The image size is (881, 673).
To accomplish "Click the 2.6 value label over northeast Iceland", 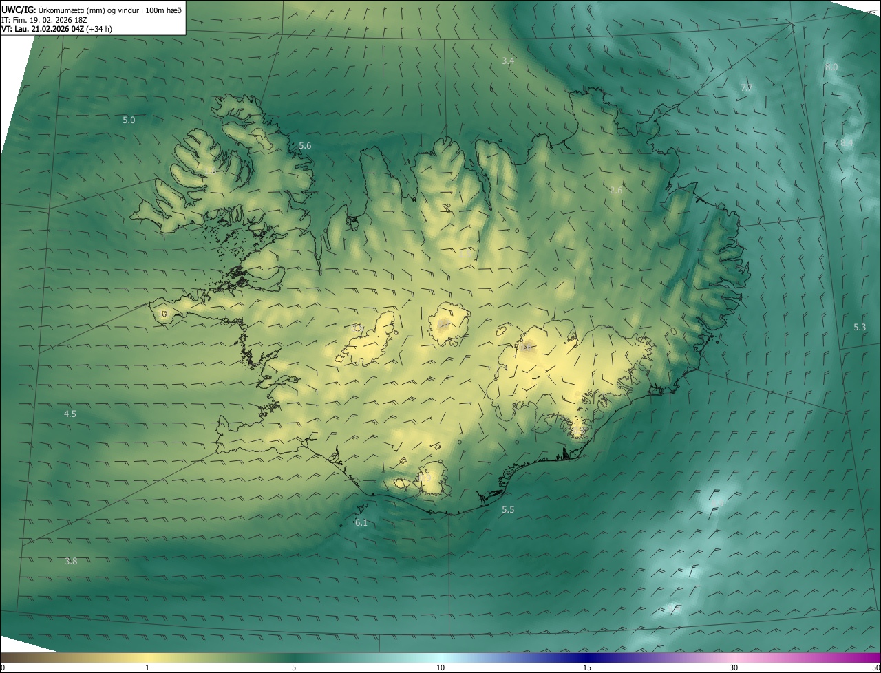I will point(616,191).
